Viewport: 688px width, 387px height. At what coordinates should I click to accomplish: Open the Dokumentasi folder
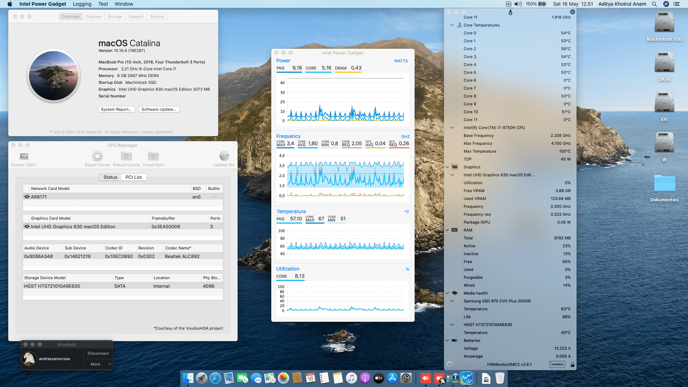pyautogui.click(x=664, y=183)
